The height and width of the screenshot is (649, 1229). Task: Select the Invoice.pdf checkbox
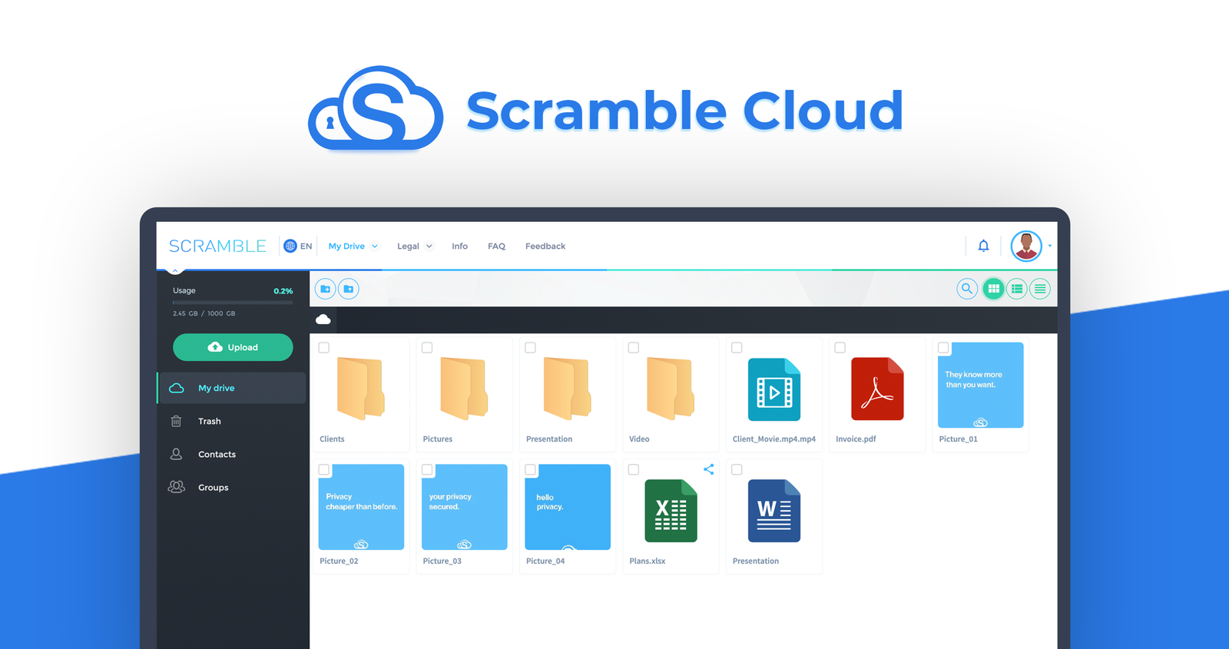pos(840,348)
